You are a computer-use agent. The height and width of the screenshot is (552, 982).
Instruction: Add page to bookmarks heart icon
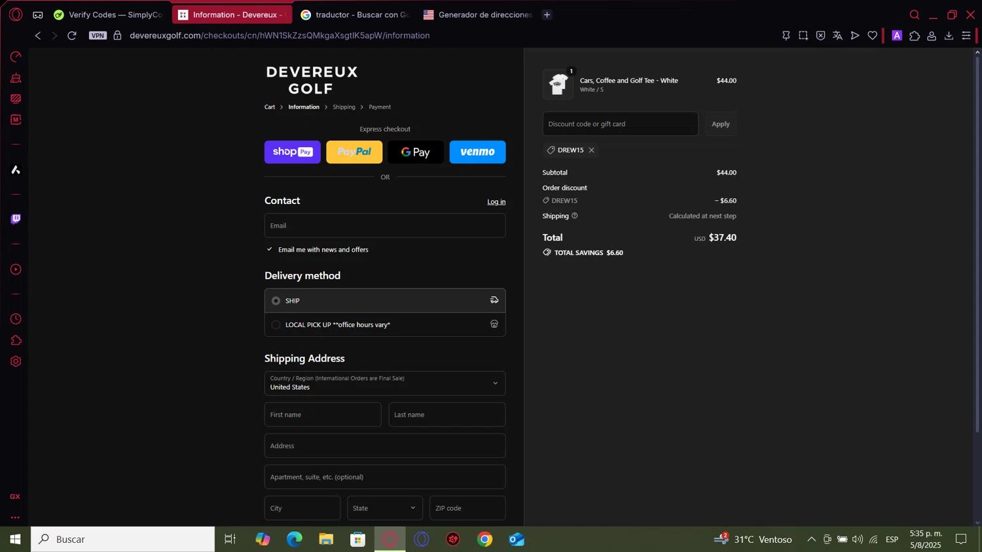[x=872, y=35]
